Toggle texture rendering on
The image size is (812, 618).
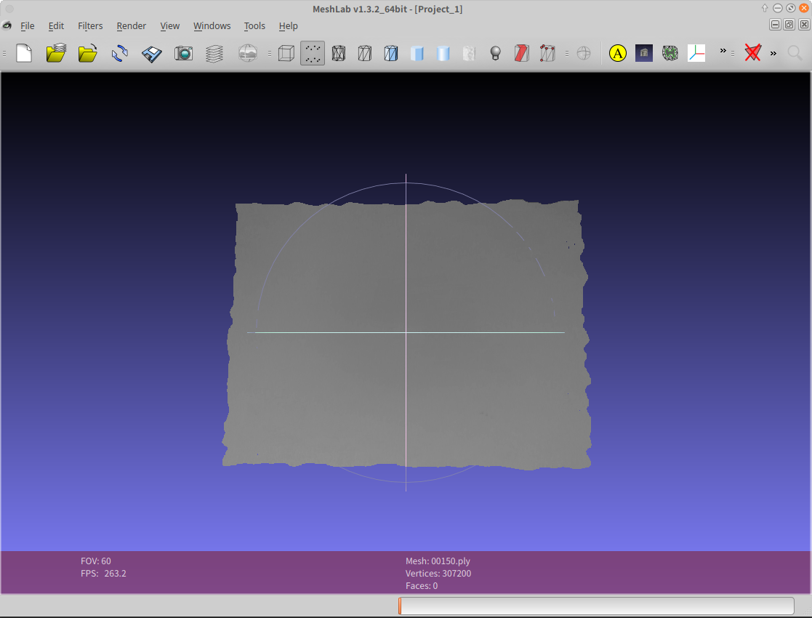pos(469,53)
